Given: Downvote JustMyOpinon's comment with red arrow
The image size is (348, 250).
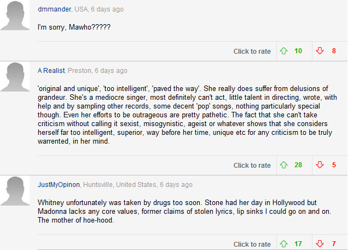Looking at the screenshot, I should (x=320, y=244).
